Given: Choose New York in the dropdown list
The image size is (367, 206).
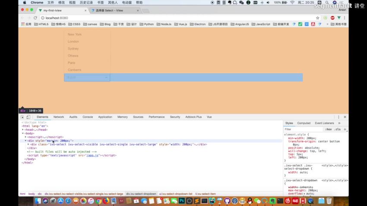Looking at the screenshot, I should (x=87, y=34).
